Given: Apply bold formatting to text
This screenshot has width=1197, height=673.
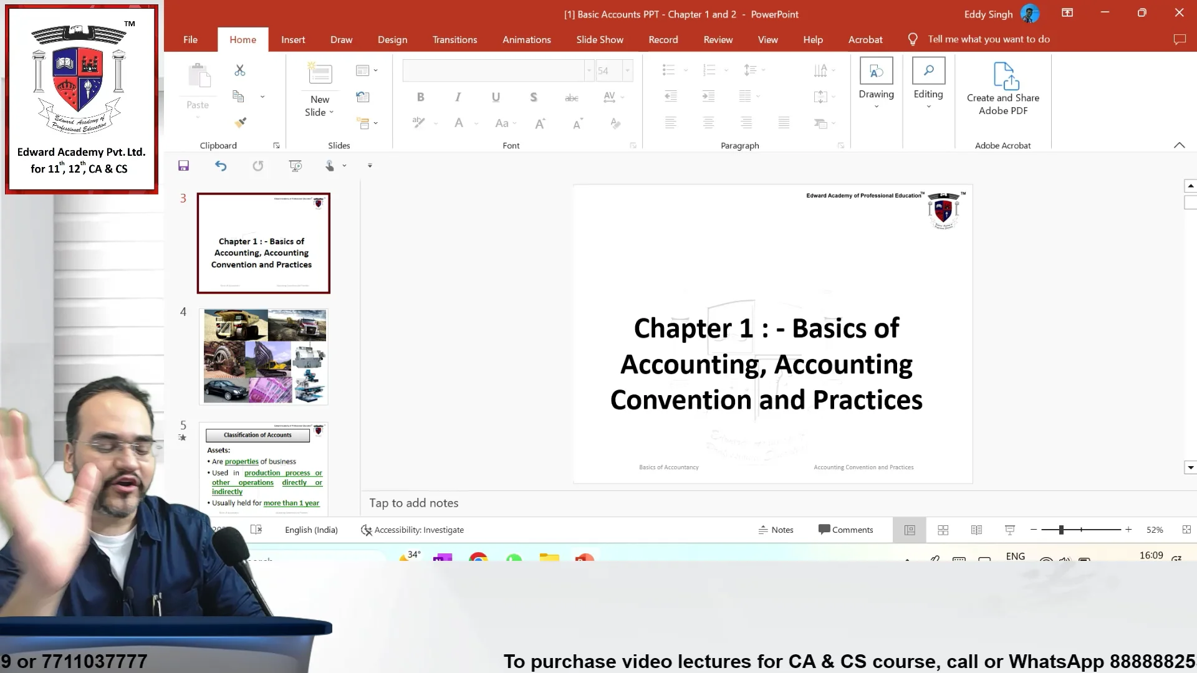Looking at the screenshot, I should 420,97.
